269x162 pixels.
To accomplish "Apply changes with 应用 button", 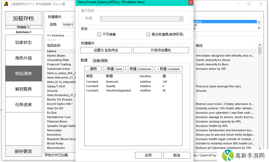I will (x=148, y=155).
